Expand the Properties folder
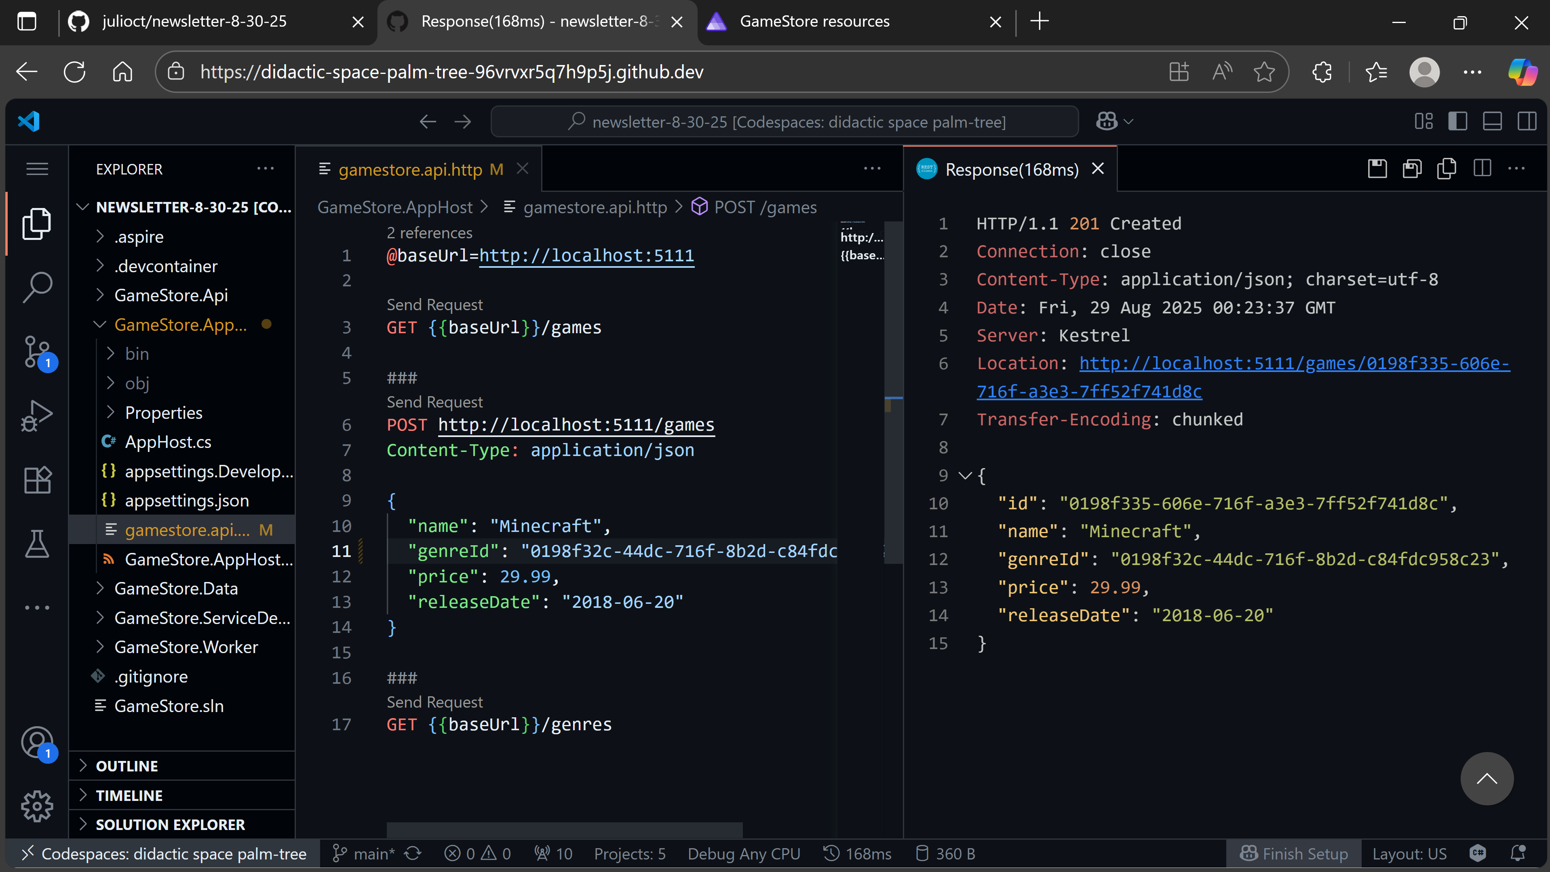 point(182,412)
